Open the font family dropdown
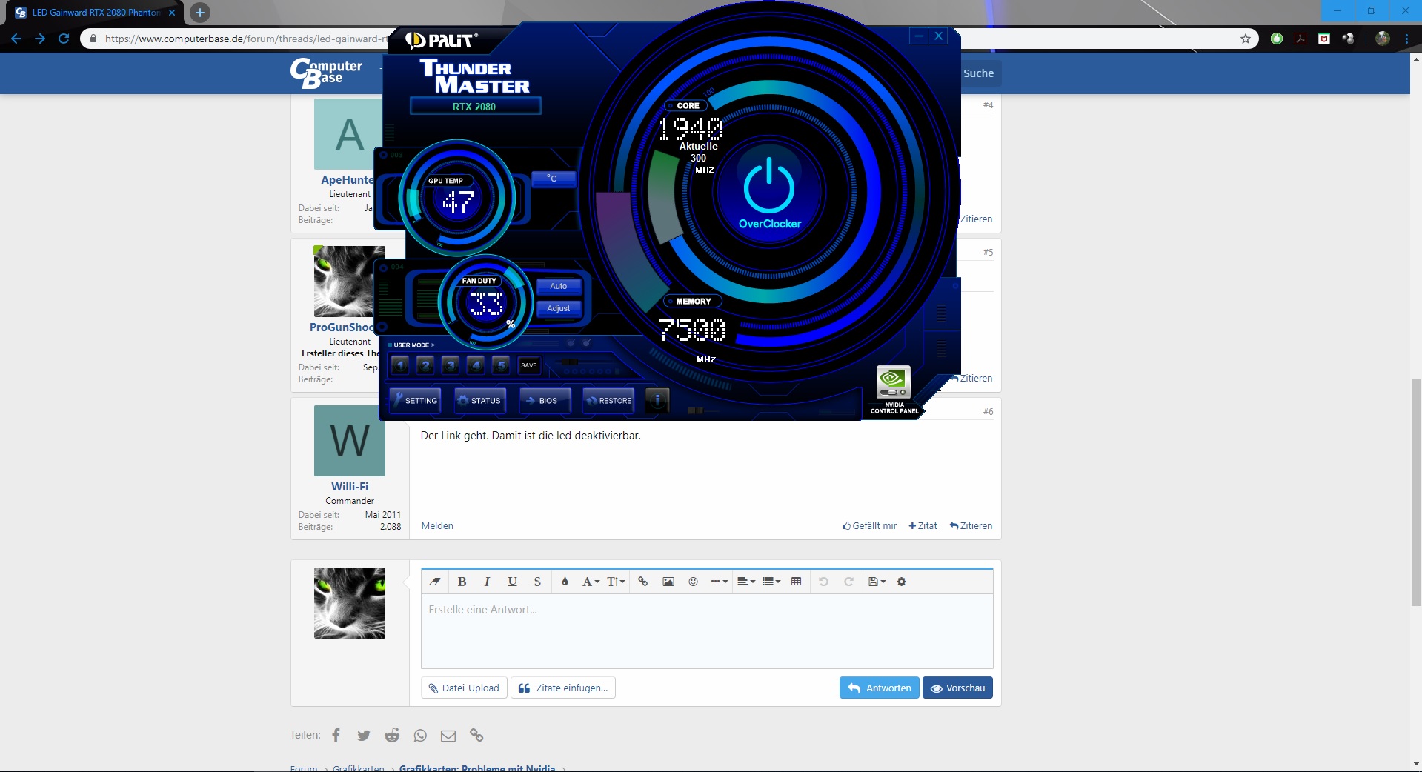The image size is (1422, 772). 591,582
